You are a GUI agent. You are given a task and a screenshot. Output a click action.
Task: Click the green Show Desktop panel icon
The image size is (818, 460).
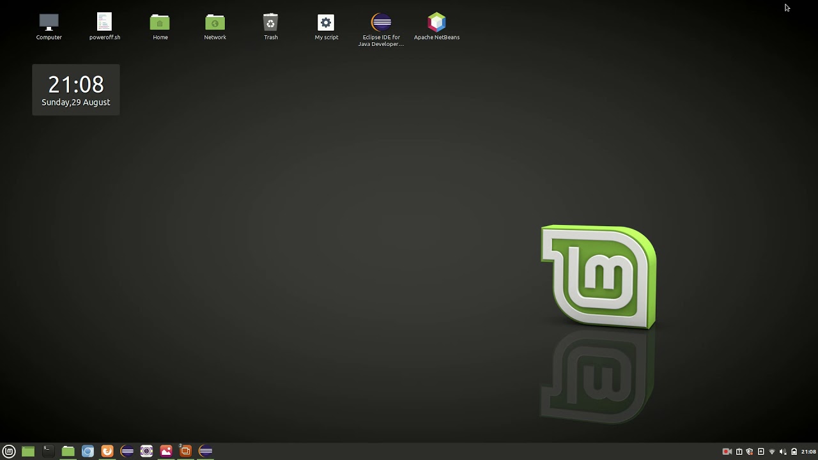coord(28,451)
